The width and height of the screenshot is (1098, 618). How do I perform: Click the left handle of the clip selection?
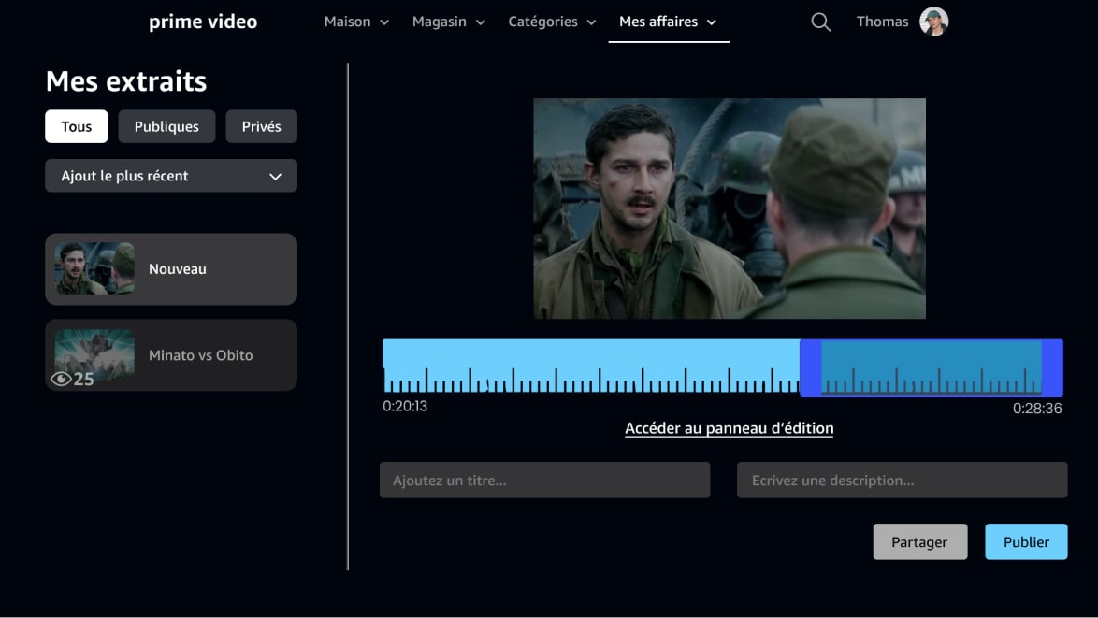810,368
